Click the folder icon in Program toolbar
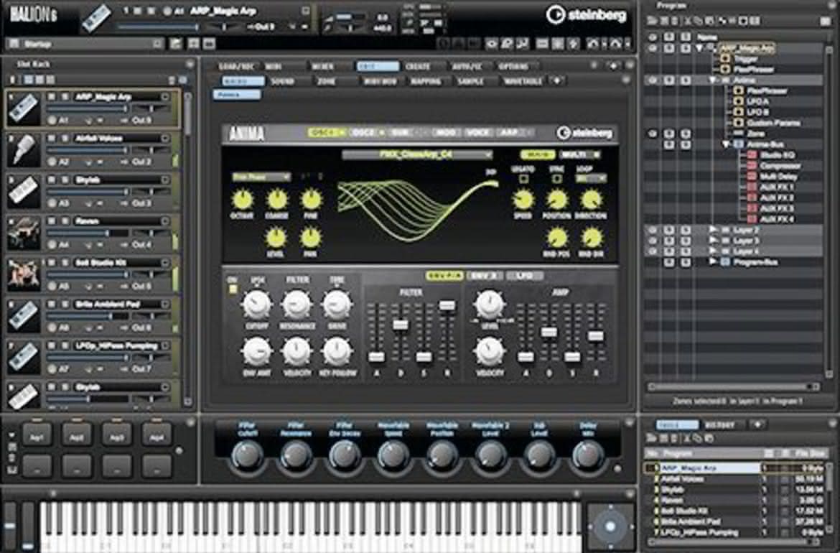The height and width of the screenshot is (553, 840). click(652, 21)
